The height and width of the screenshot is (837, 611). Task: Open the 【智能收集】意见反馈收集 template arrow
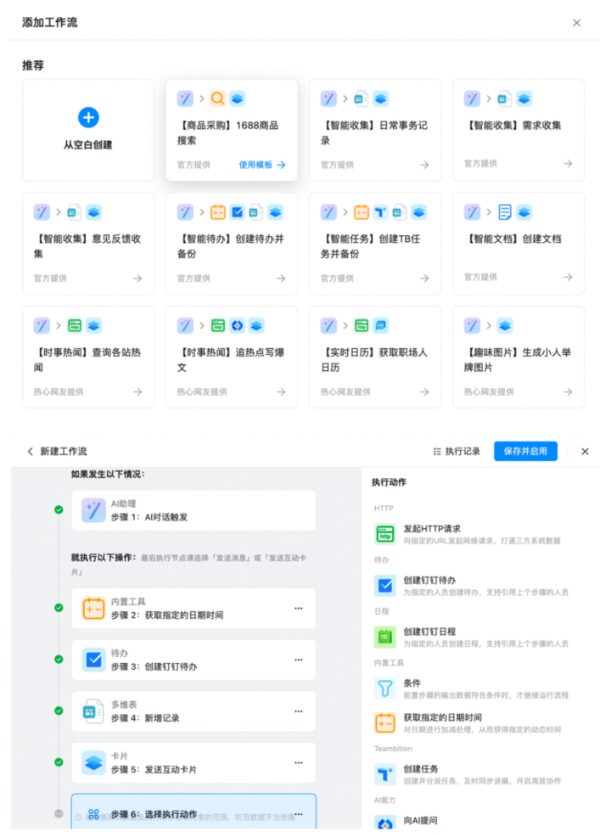click(137, 278)
